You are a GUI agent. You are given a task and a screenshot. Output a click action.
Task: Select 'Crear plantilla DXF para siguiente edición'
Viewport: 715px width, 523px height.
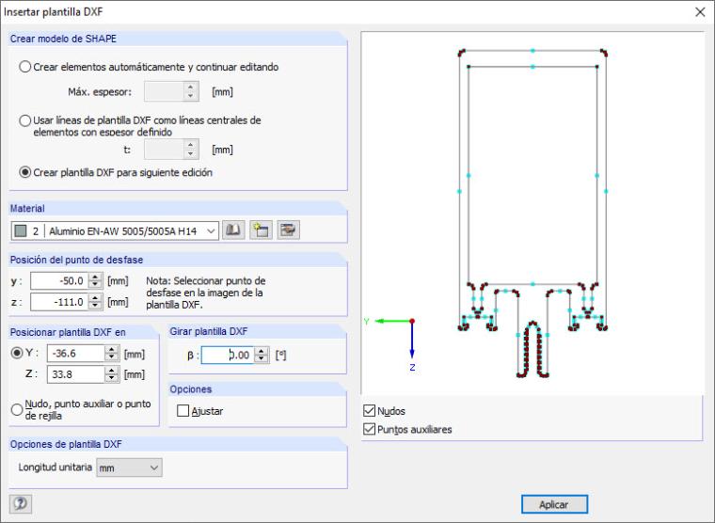25,172
